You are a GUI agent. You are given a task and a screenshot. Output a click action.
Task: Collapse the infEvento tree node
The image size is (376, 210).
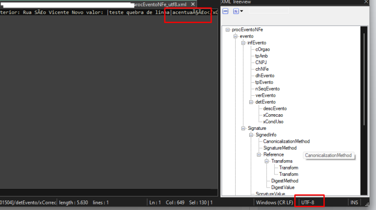point(243,43)
